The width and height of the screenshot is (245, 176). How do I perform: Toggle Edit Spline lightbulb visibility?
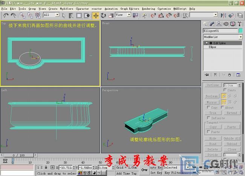click(x=207, y=43)
